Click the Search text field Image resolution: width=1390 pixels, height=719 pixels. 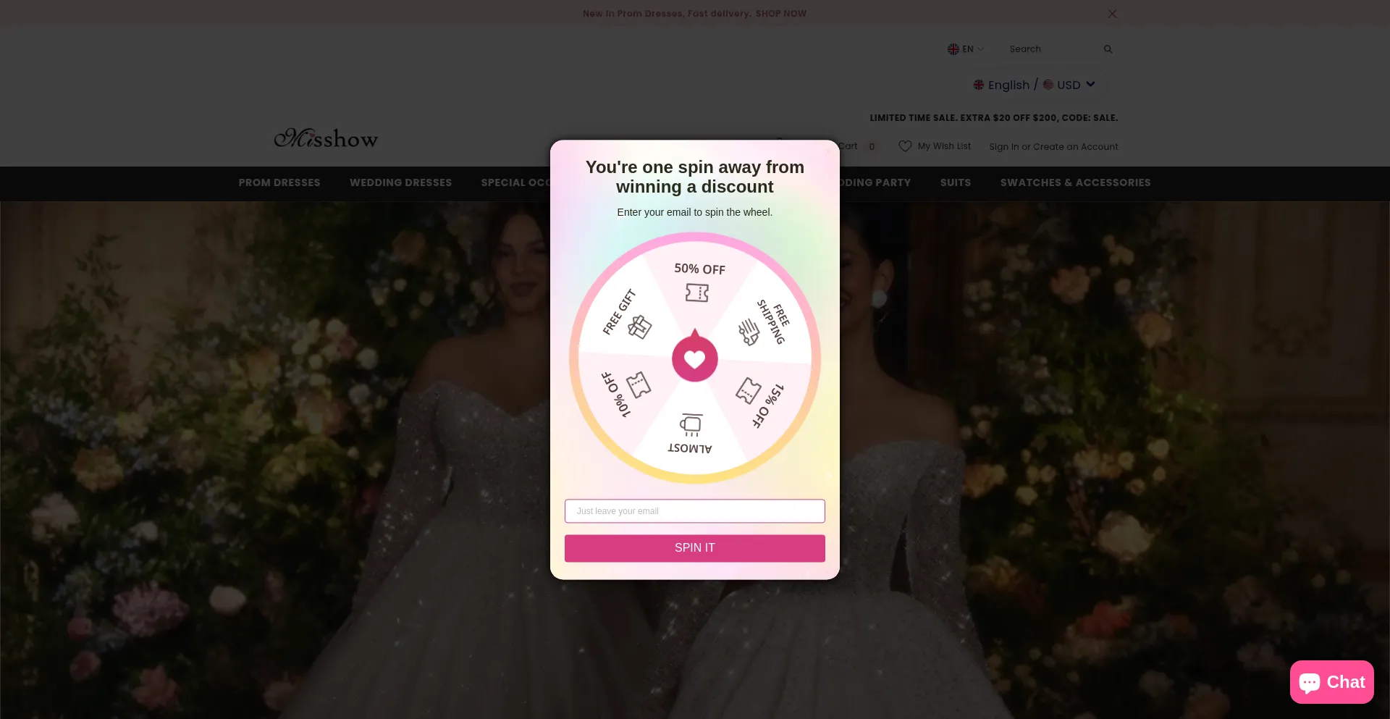click(1053, 49)
